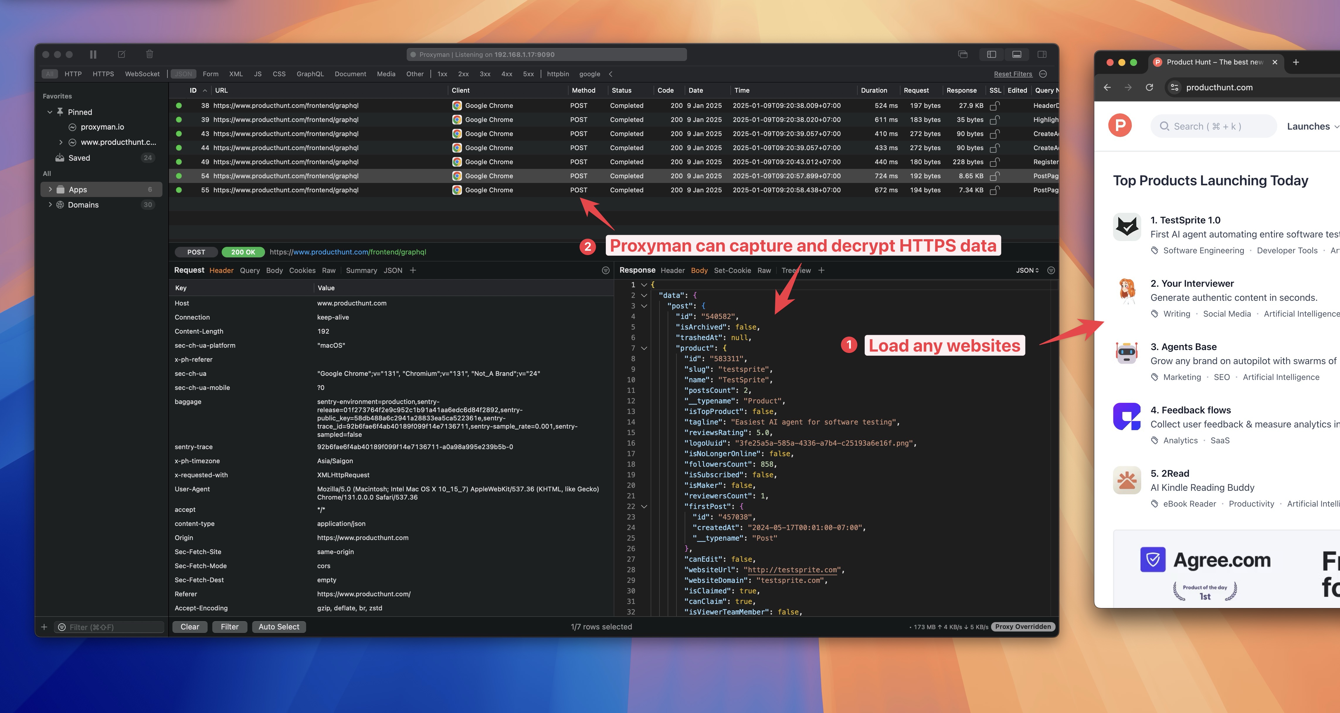Toggle the active JSON content filter

click(183, 74)
